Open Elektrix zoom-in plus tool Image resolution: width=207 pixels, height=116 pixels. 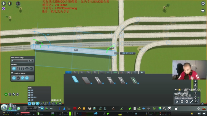pyautogui.click(x=182, y=102)
